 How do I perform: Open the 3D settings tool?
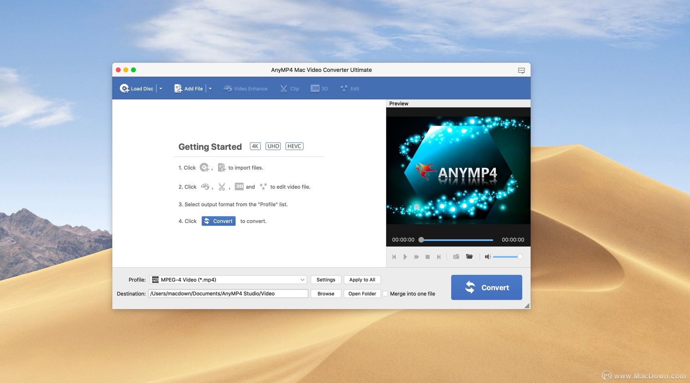pos(319,89)
